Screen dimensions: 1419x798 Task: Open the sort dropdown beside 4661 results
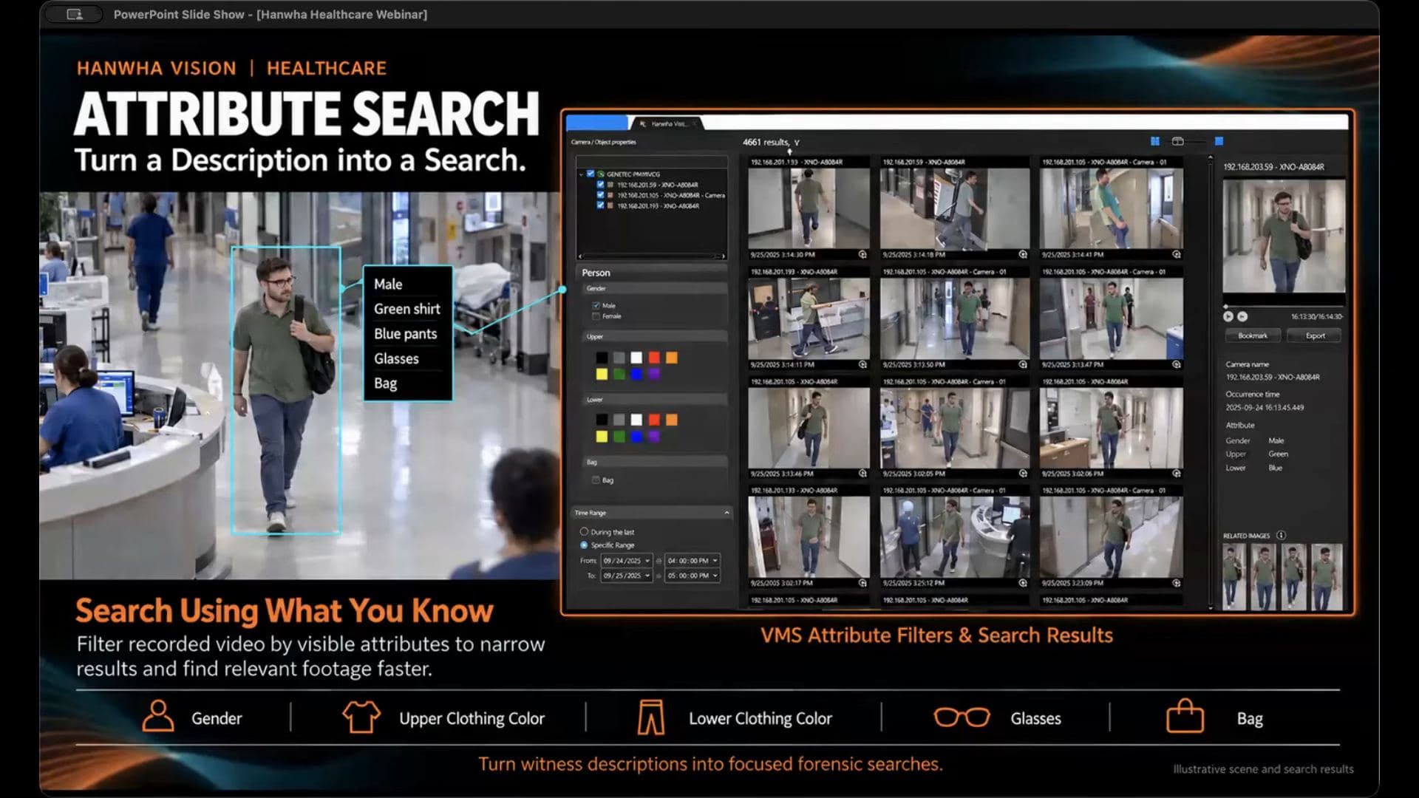click(x=797, y=143)
